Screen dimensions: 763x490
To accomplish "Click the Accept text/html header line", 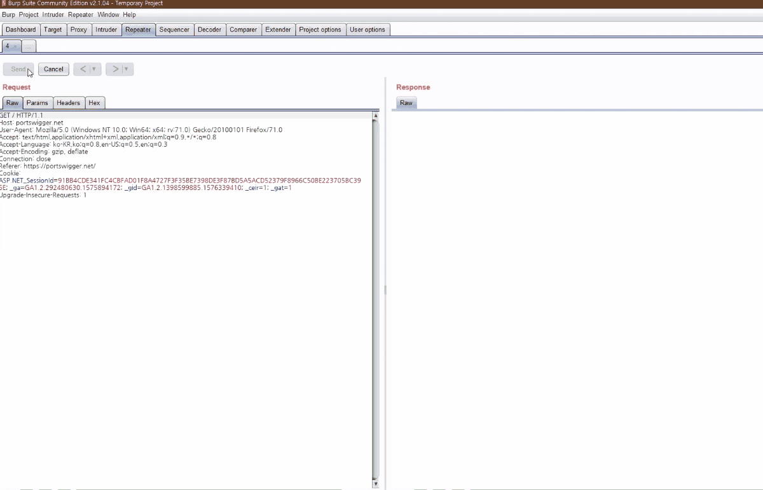I will 108,137.
